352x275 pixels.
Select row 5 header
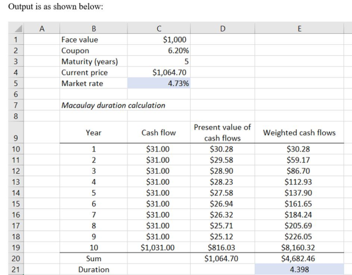tap(16, 84)
